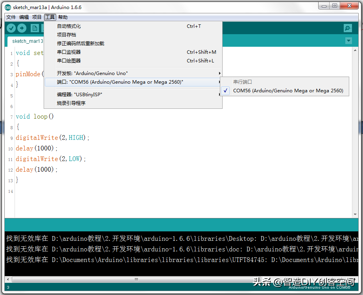
Task: Click editor scrollbar up arrow
Action: [x=355, y=50]
